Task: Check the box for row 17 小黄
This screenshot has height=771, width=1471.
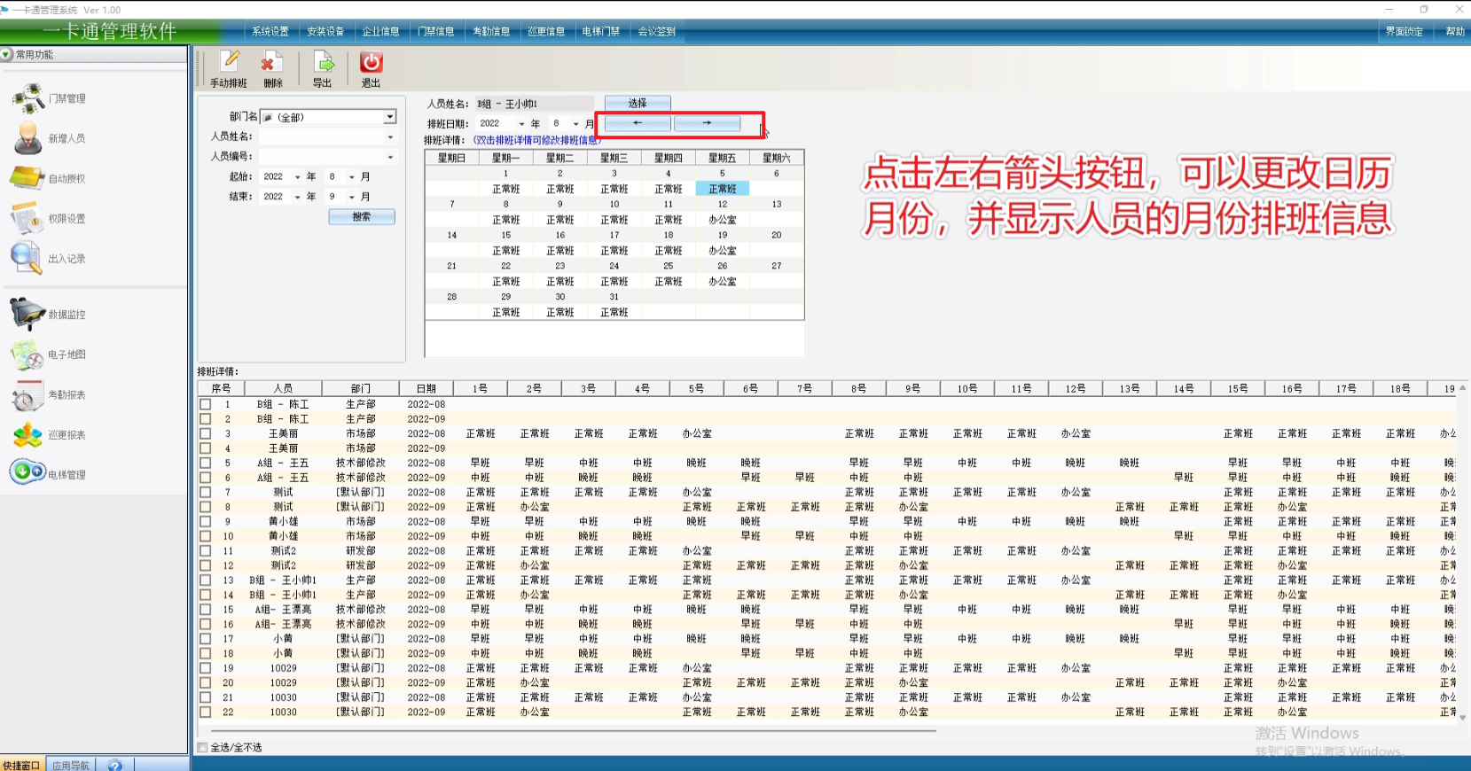Action: (x=206, y=638)
